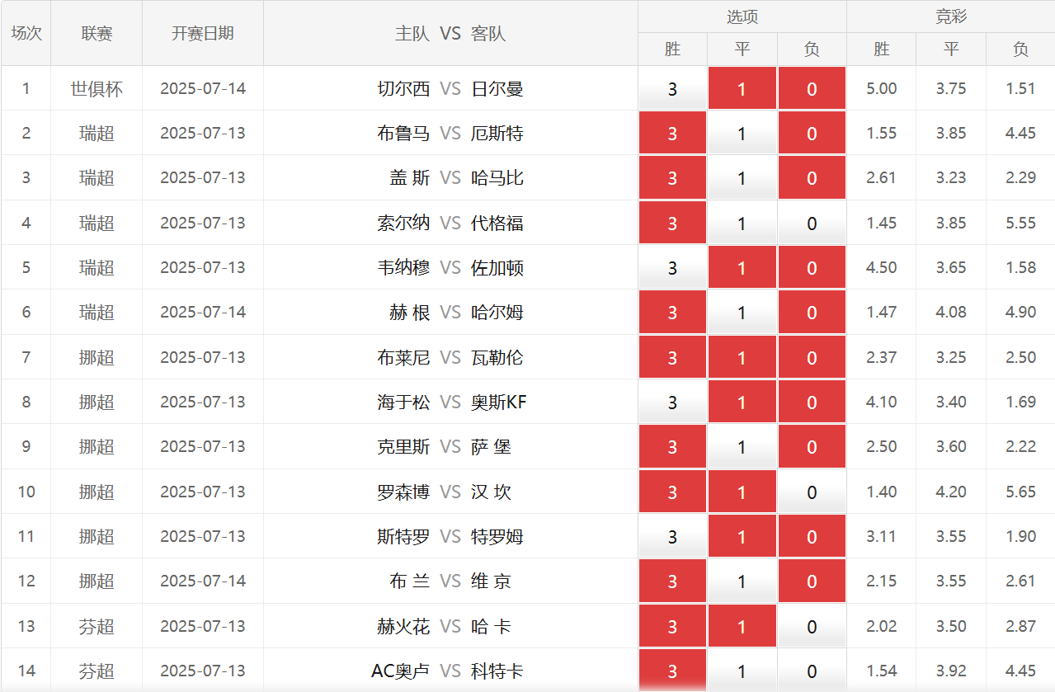This screenshot has width=1055, height=692.
Task: Deselect win (3) for AC奥卢 vs 科特卡
Action: pos(672,671)
